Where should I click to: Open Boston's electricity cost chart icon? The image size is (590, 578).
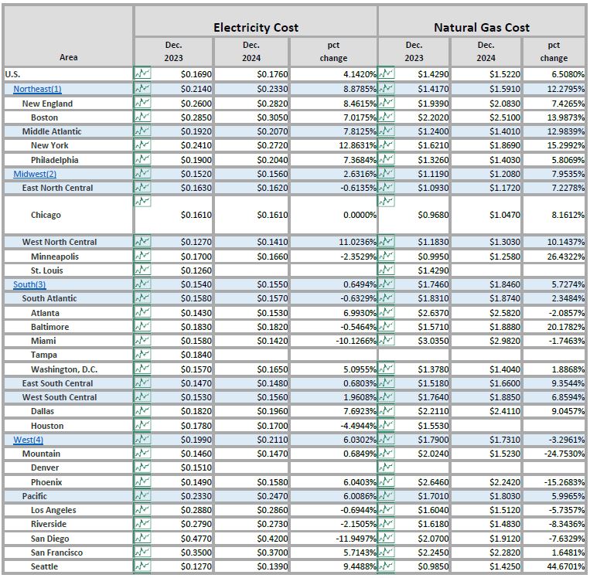pyautogui.click(x=143, y=117)
